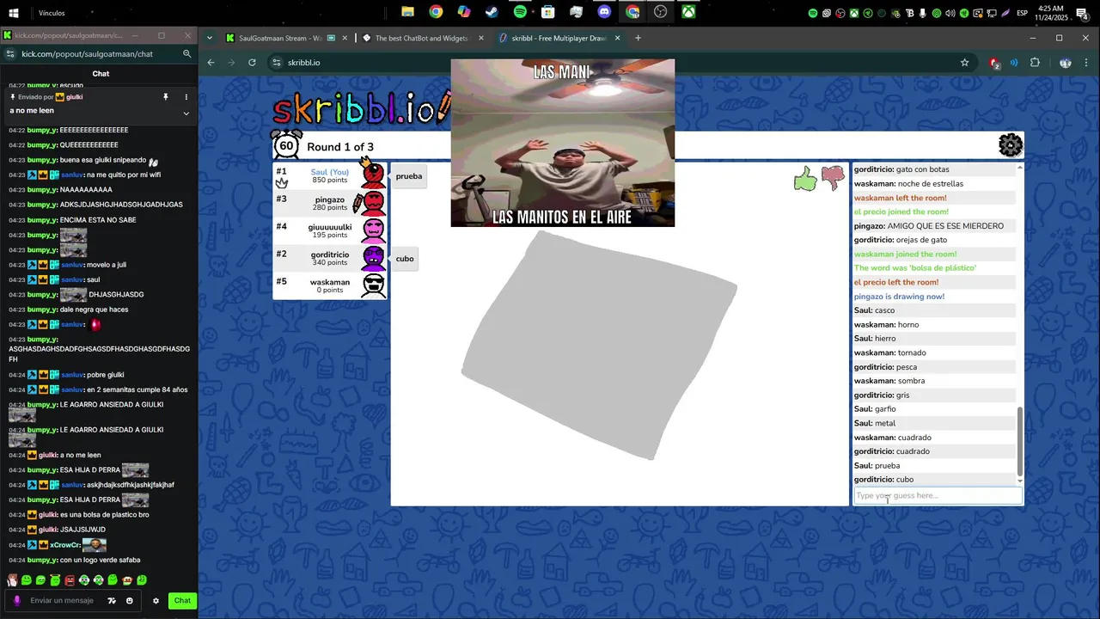Close the SaulGoatmaan Stream tab
The height and width of the screenshot is (619, 1100).
[345, 38]
